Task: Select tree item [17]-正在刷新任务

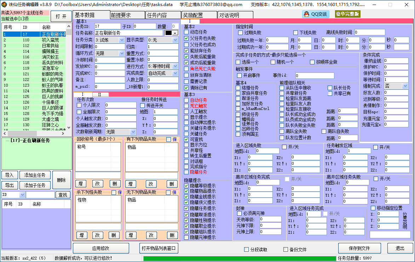Action: pos(30,141)
